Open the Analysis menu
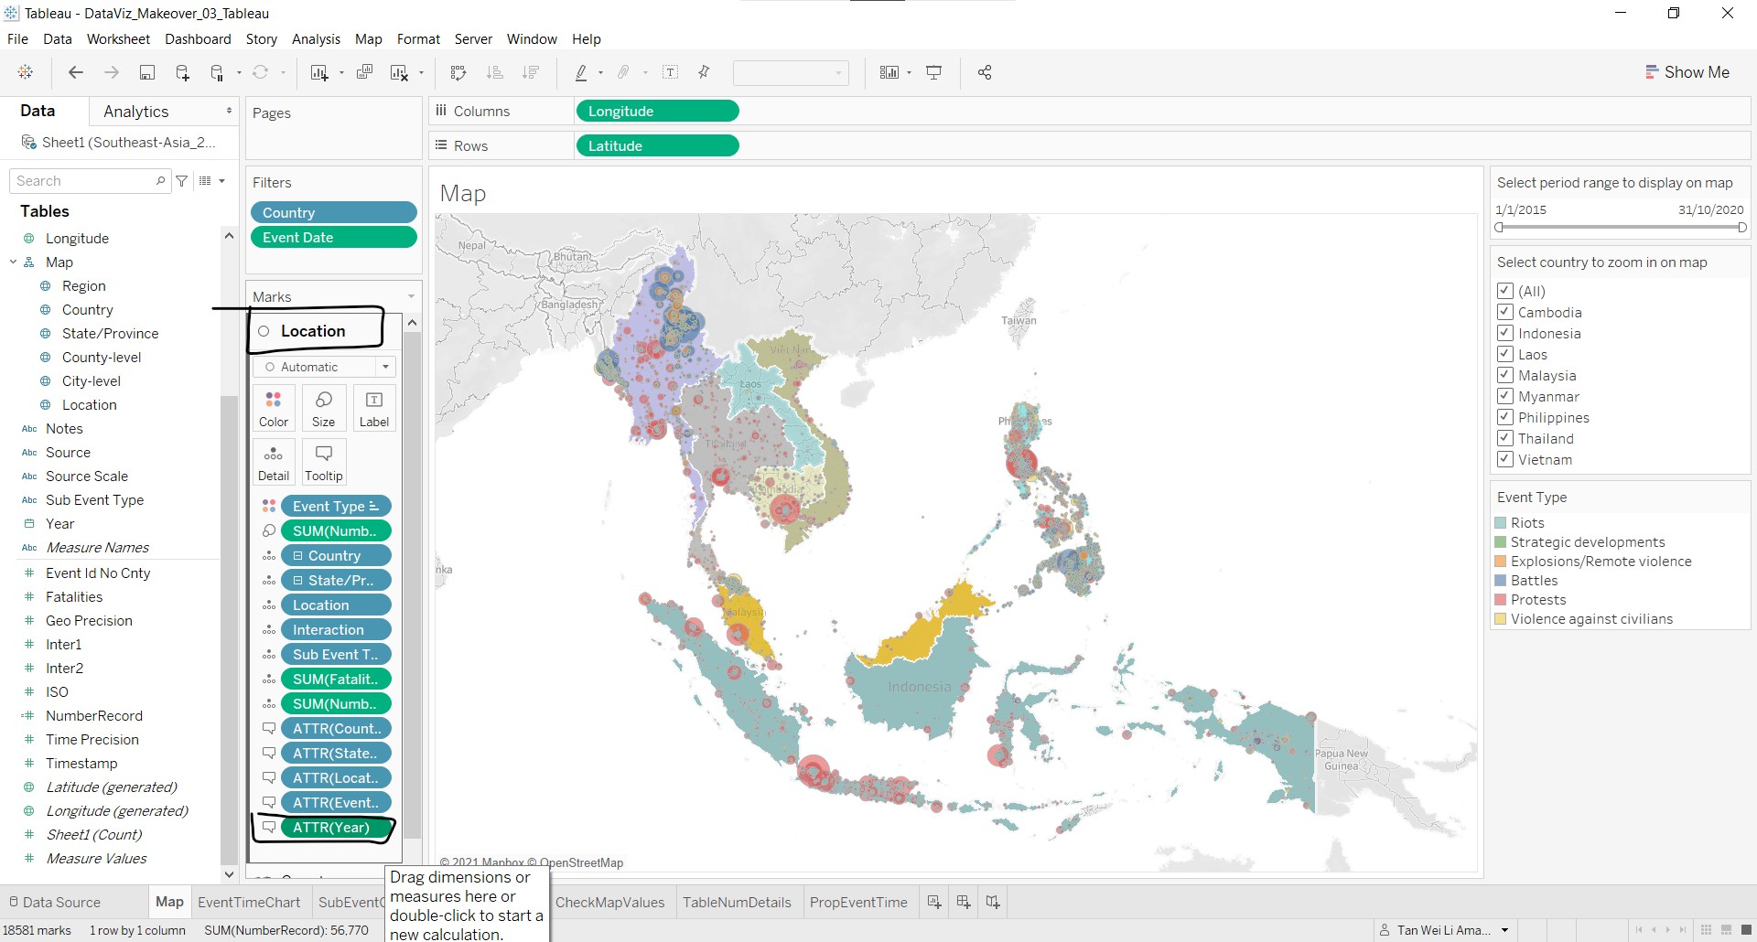1757x942 pixels. coord(316,38)
